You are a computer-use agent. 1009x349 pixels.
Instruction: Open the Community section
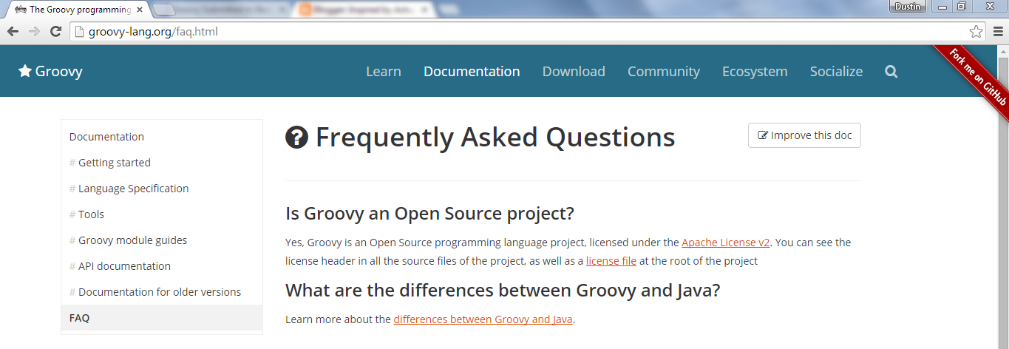coord(663,72)
